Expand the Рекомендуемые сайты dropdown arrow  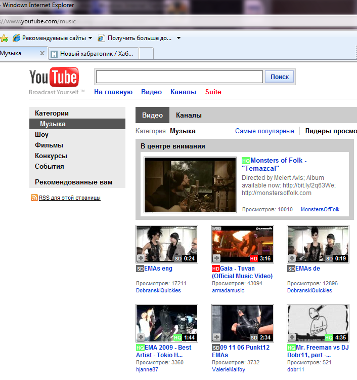(x=90, y=38)
